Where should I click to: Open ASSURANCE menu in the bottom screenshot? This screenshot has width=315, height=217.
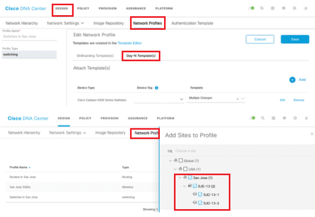138,118
